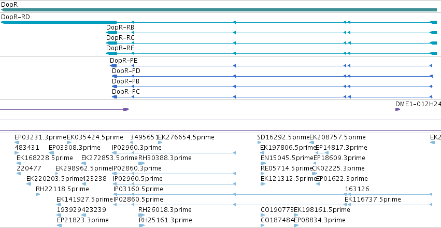Select EST EK276654.5prime
This screenshot has width=441, height=228.
click(186, 137)
